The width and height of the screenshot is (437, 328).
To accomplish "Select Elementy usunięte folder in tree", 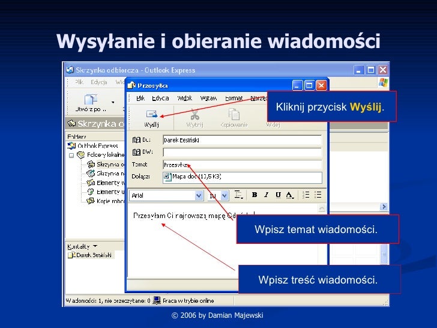I will click(110, 192).
